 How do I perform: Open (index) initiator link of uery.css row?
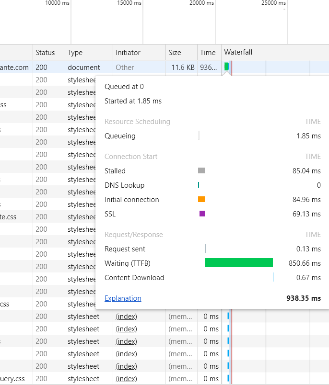point(127,379)
